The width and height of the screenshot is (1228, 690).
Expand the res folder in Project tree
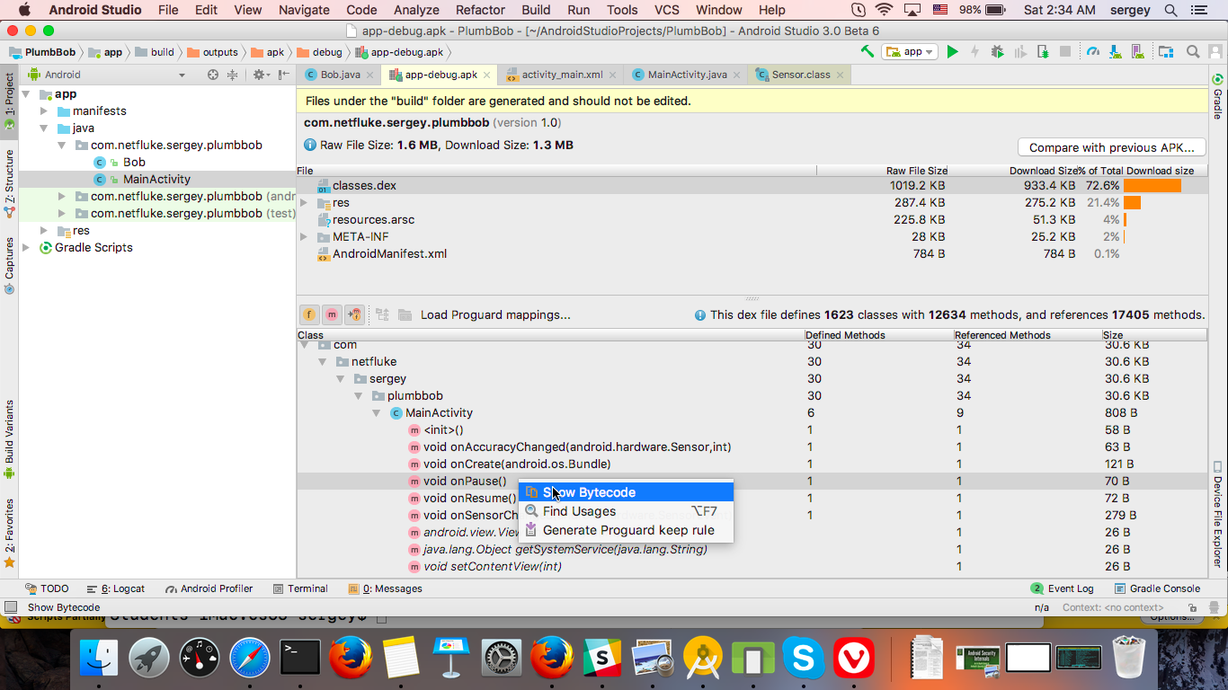[44, 231]
